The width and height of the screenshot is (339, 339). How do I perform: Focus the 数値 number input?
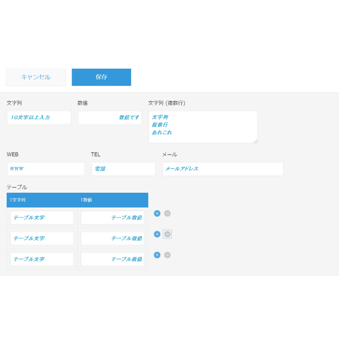tap(110, 118)
